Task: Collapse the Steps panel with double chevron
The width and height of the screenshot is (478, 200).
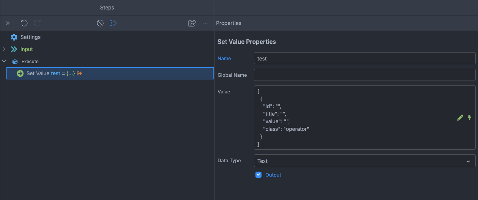Action: (8, 23)
